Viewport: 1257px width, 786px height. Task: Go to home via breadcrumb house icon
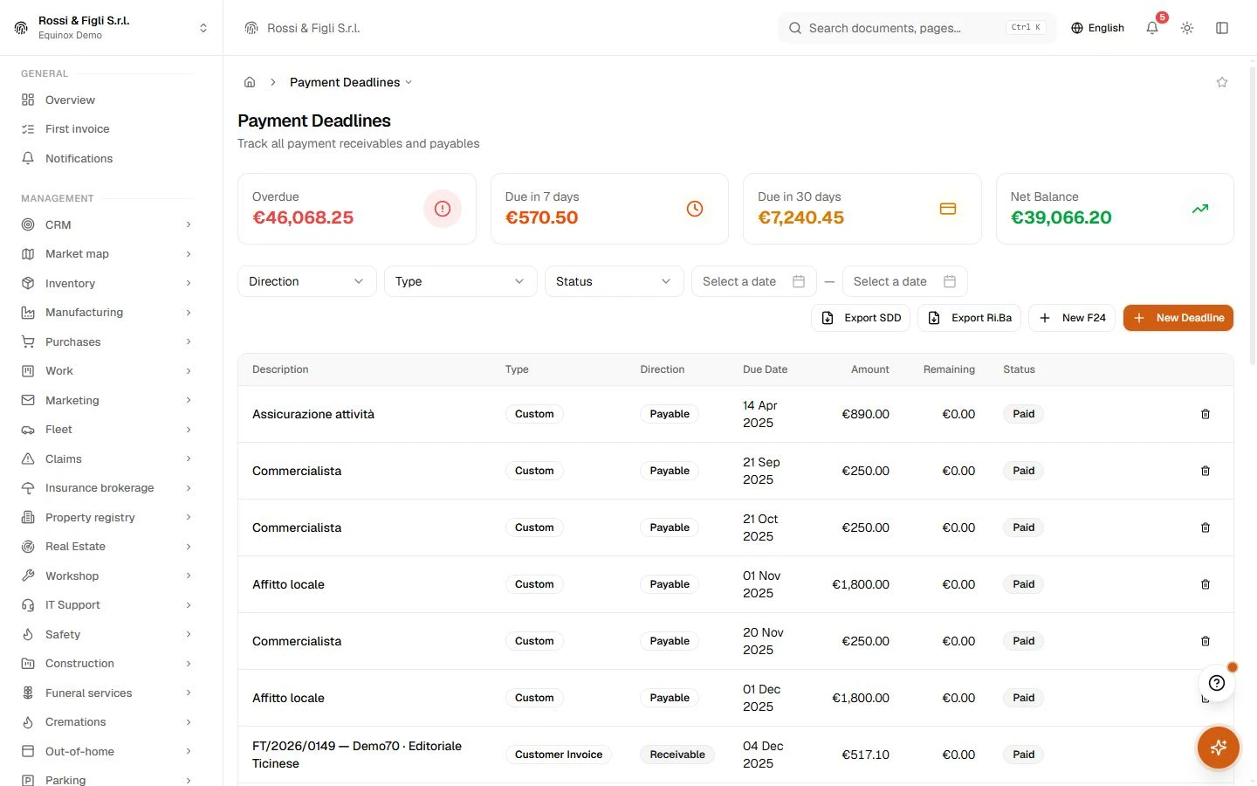pyautogui.click(x=250, y=82)
